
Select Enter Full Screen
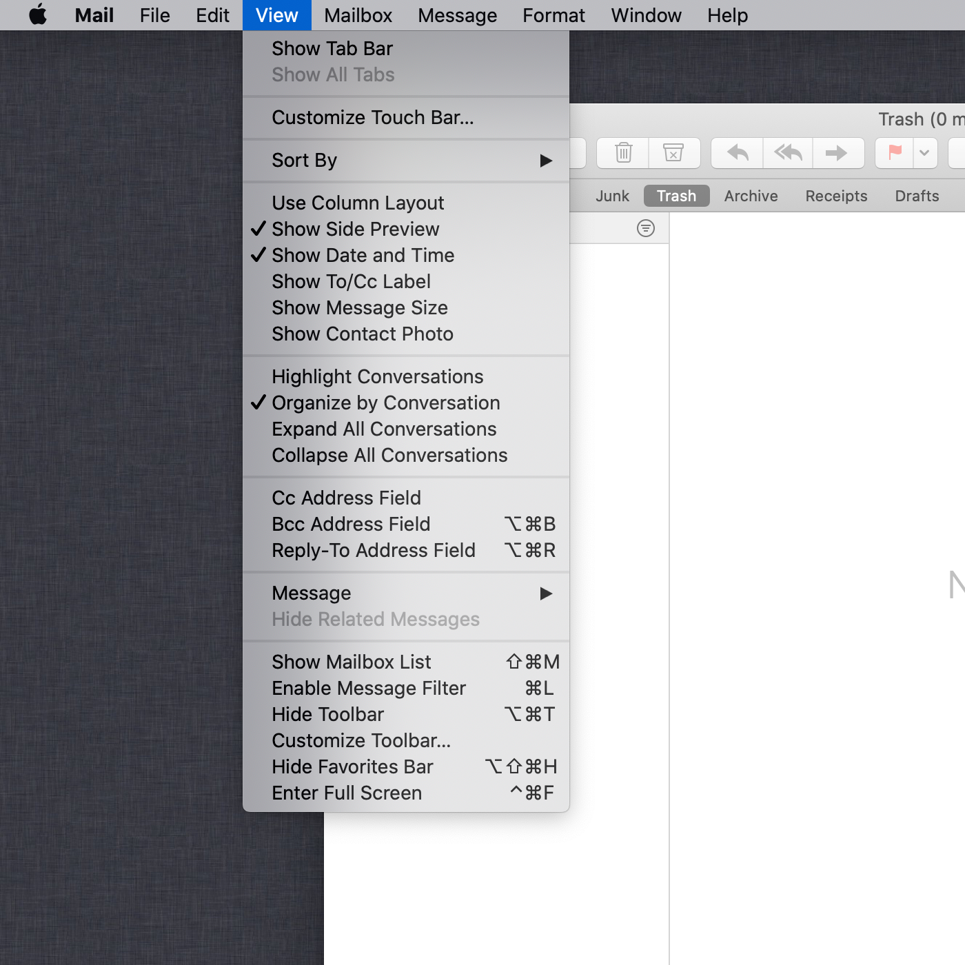[406, 793]
